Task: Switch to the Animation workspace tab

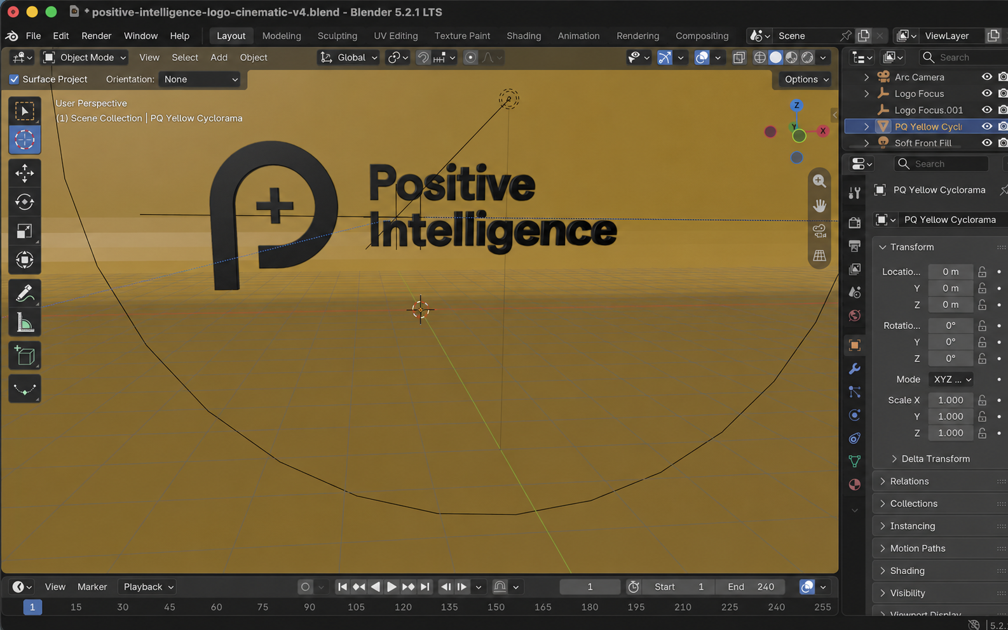Action: [578, 36]
